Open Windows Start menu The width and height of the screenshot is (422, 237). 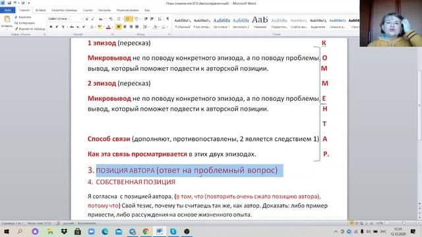click(7, 231)
